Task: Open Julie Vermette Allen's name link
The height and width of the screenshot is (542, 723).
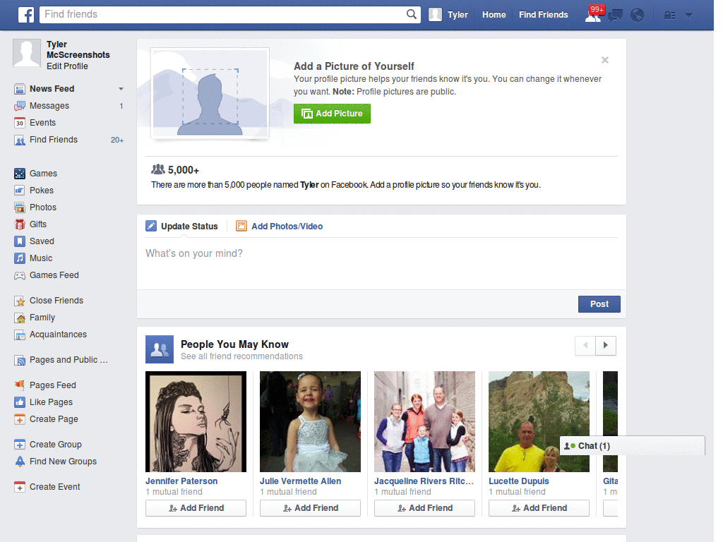Action: point(301,481)
